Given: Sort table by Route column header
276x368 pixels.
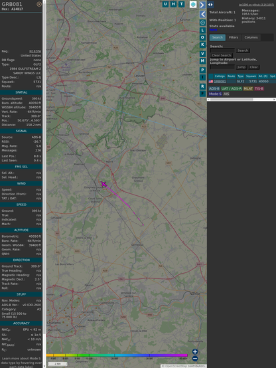Looking at the screenshot, I should (x=231, y=76).
